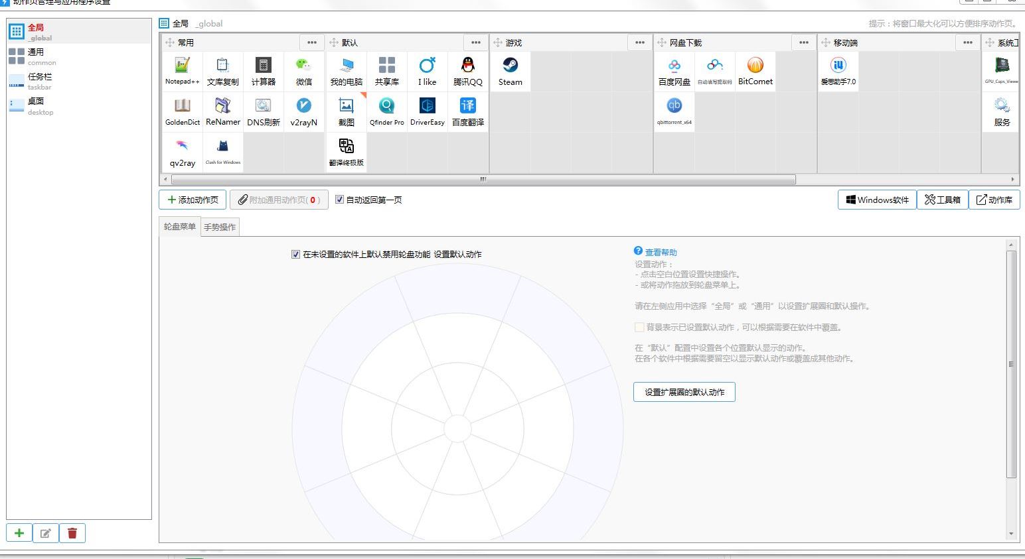This screenshot has width=1025, height=559.
Task: Open the 百度网盘 icon
Action: pyautogui.click(x=674, y=72)
